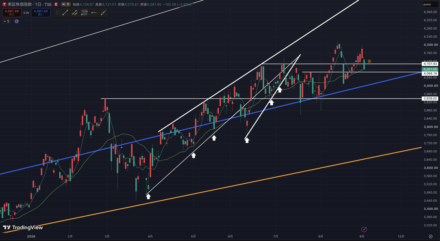The width and height of the screenshot is (440, 241).
Task: Select the 4,107.92 horizontal line price label
Action: [430, 64]
